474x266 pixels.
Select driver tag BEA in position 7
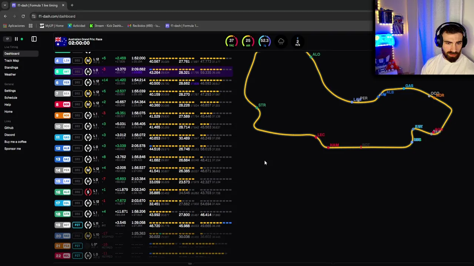coord(63,94)
